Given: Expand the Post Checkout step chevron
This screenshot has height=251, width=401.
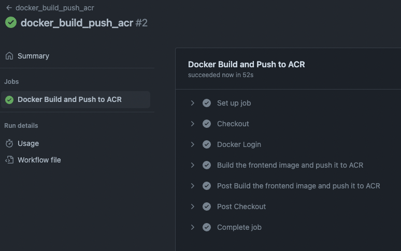Looking at the screenshot, I should coord(192,206).
